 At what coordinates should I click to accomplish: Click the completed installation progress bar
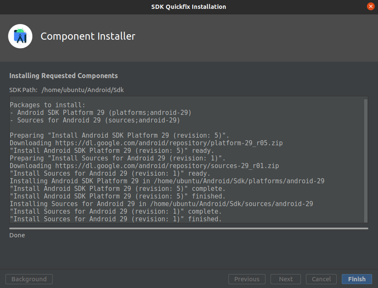[x=189, y=228]
